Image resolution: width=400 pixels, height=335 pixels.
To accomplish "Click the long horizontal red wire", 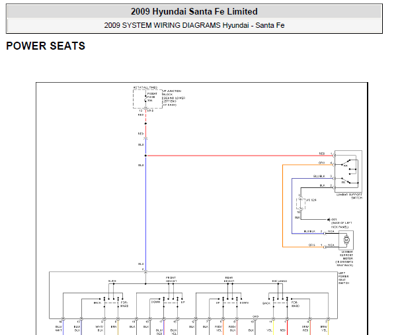I will [239, 156].
